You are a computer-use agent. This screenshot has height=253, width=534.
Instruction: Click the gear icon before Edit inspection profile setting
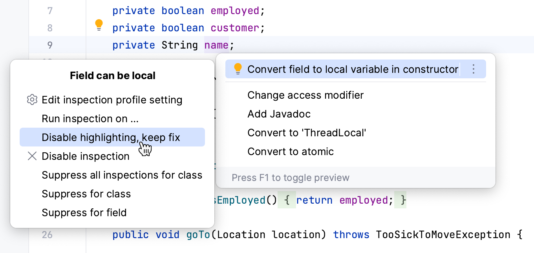click(32, 100)
